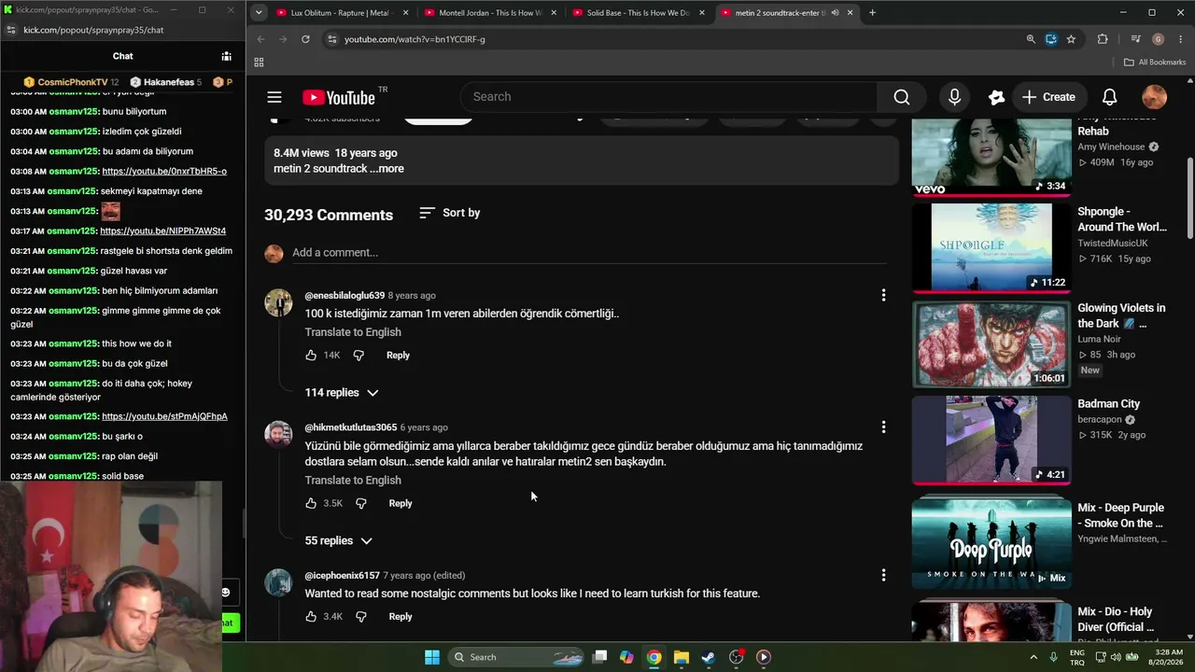
Task: Translate @hikmetkutlutas3065 comment to English
Action: click(x=353, y=481)
